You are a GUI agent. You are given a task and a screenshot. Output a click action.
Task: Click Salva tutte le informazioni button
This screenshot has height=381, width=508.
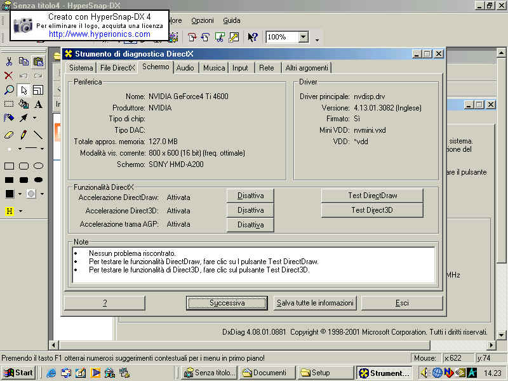click(315, 304)
